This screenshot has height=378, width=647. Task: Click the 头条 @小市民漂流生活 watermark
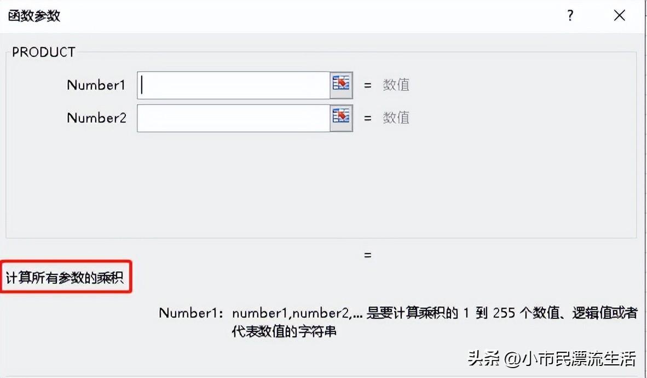pos(552,359)
